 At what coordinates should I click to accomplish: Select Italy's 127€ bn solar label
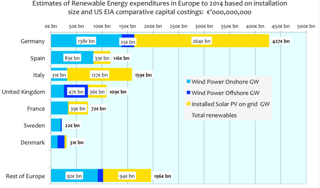98,75
